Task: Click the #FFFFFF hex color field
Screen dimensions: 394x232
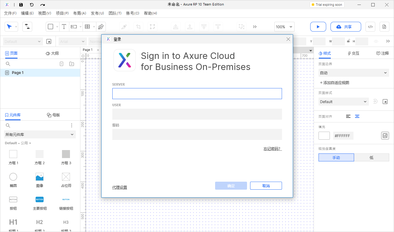Action: pyautogui.click(x=343, y=136)
